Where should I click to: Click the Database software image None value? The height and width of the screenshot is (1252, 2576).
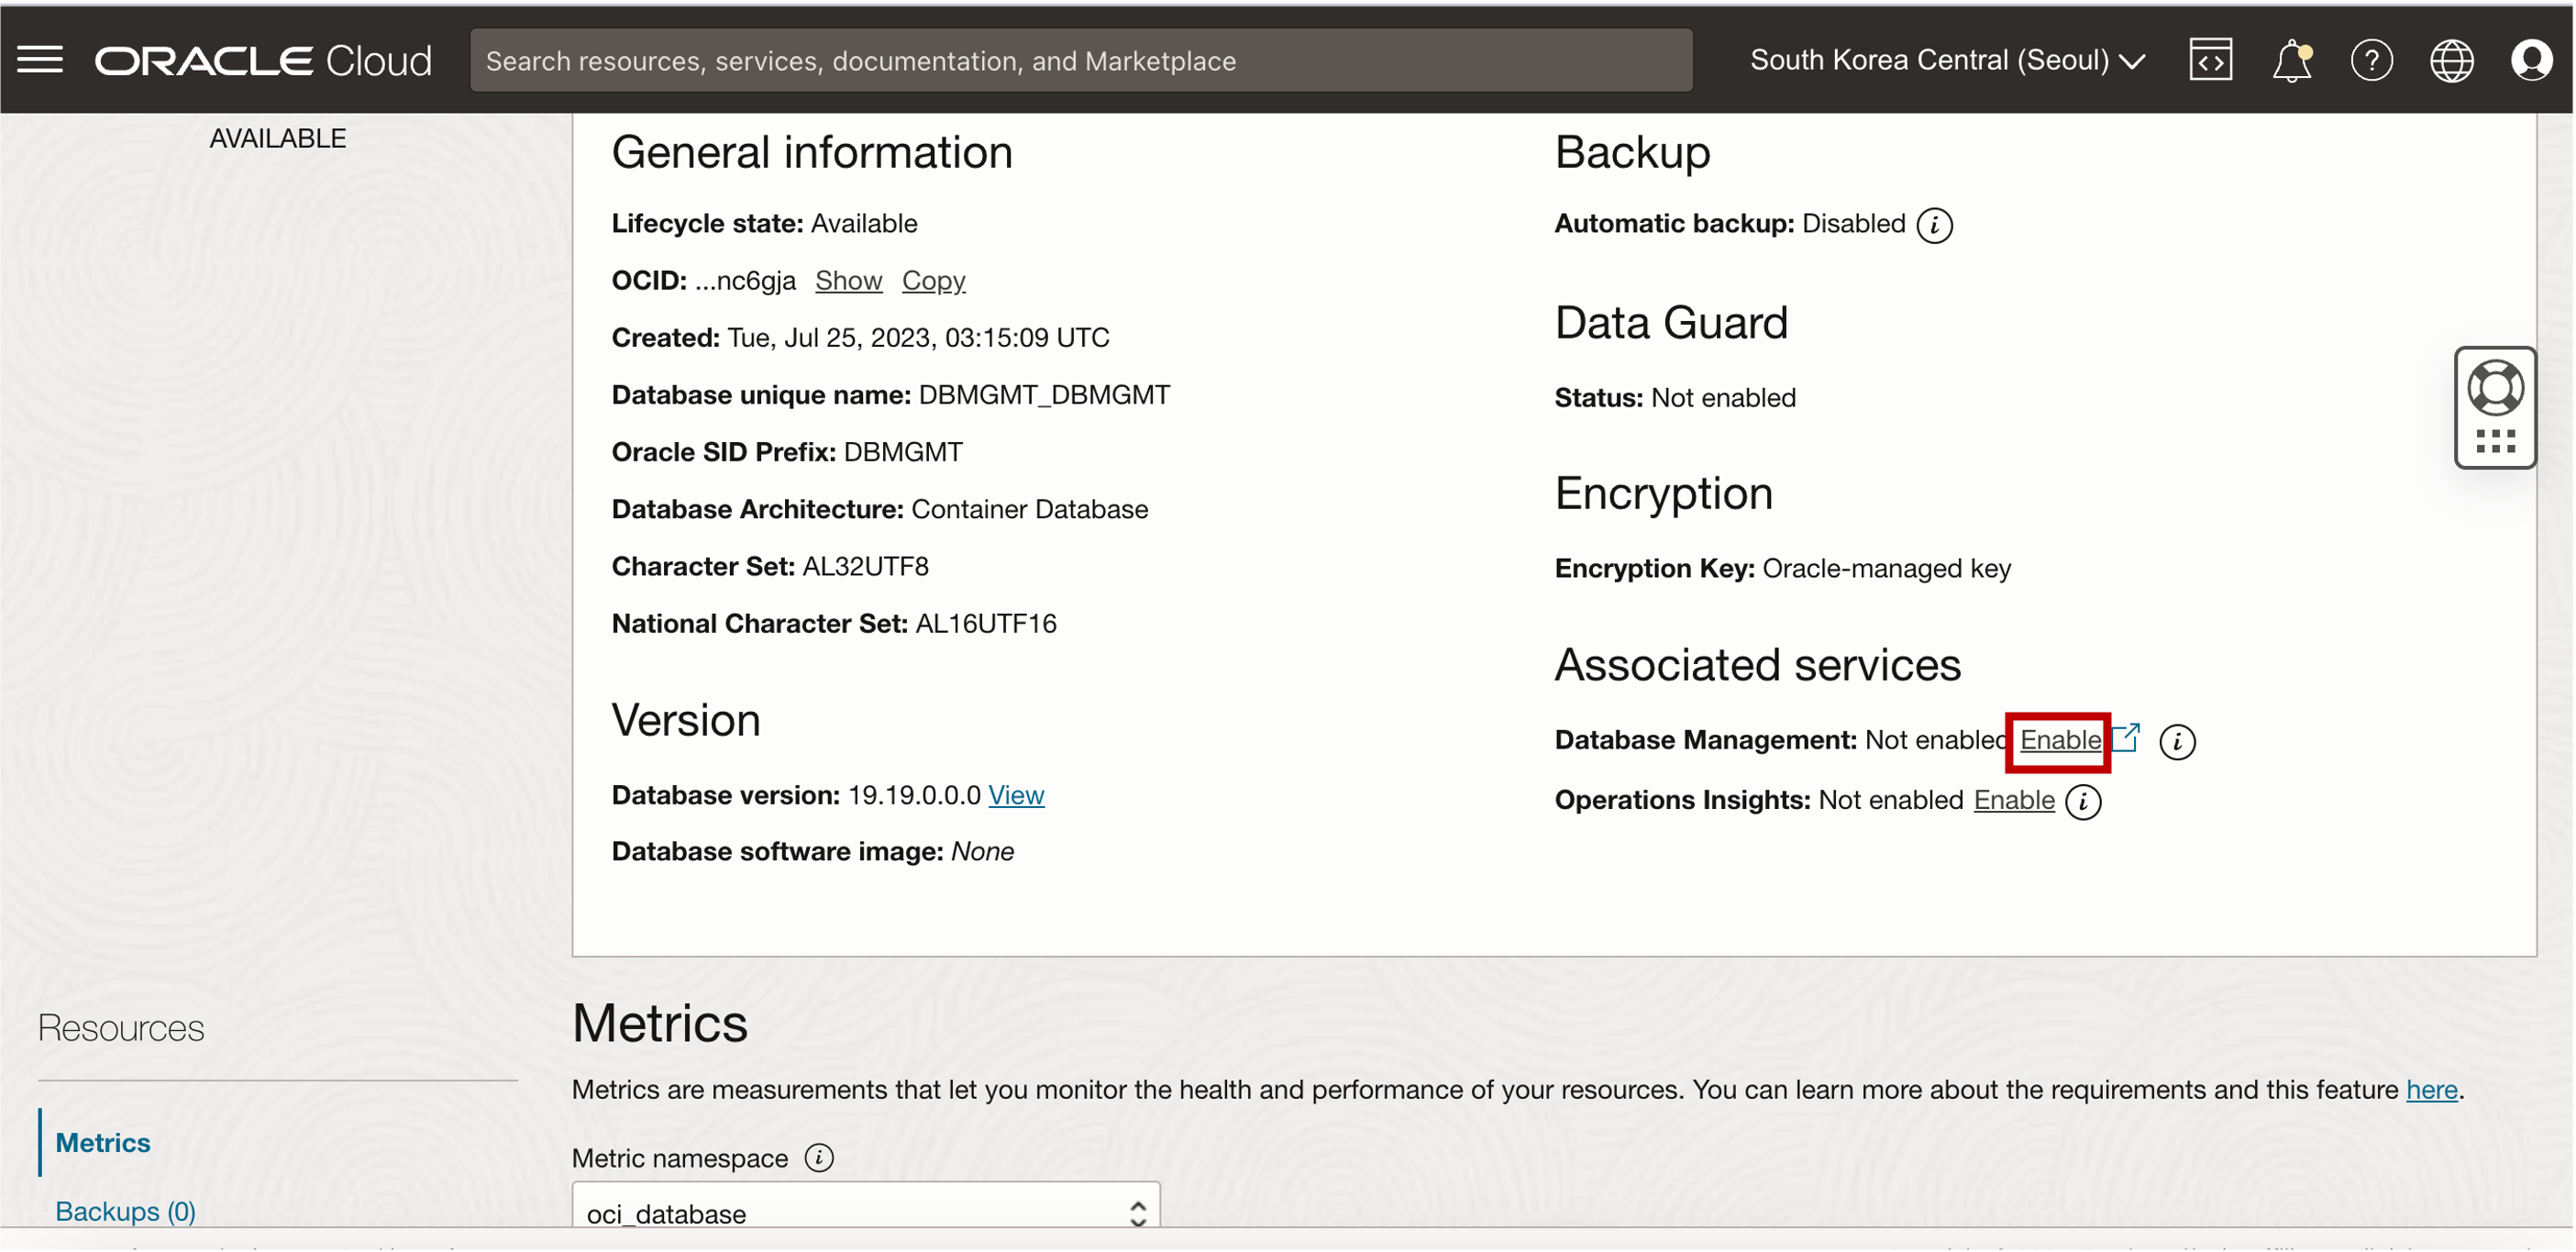981,852
